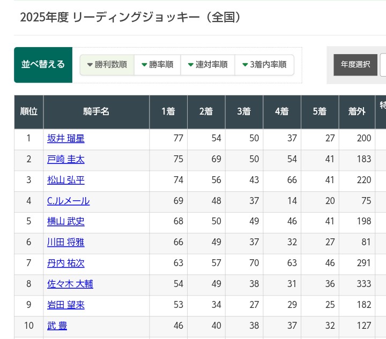Sort by 勝利数順 (wins order)
386x339 pixels.
pyautogui.click(x=107, y=65)
